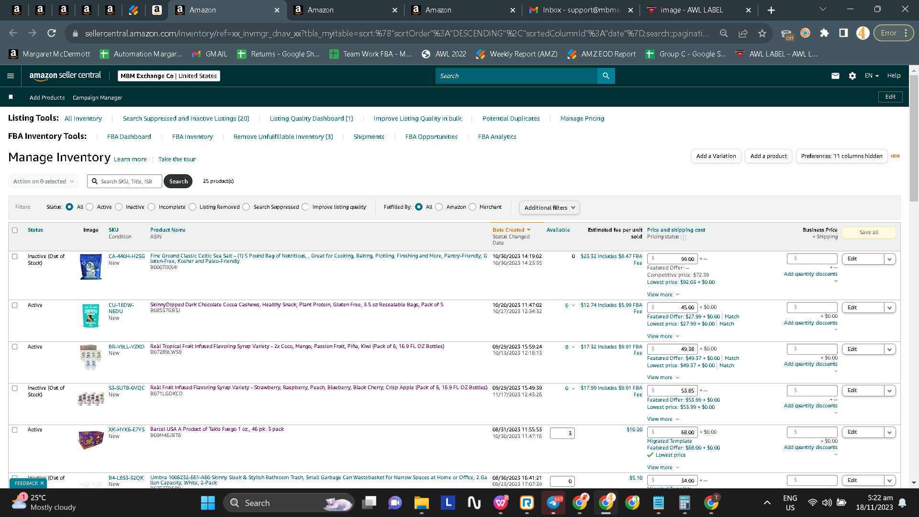Bookmark this page with the star icon
Screen dimensions: 919x517
[x=762, y=33]
